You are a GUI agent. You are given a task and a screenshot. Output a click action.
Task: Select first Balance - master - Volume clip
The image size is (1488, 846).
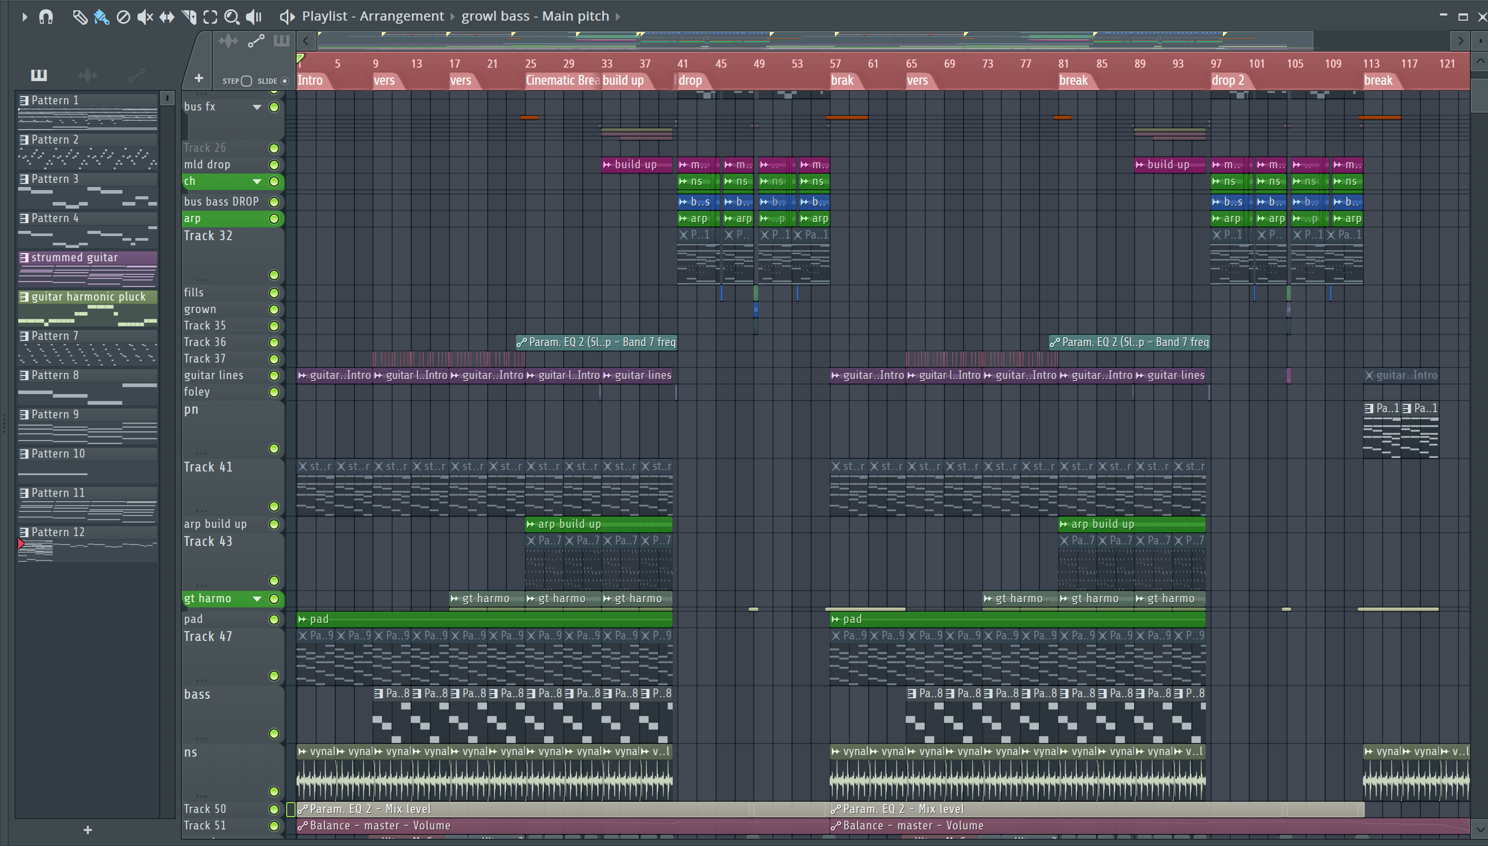pos(562,826)
